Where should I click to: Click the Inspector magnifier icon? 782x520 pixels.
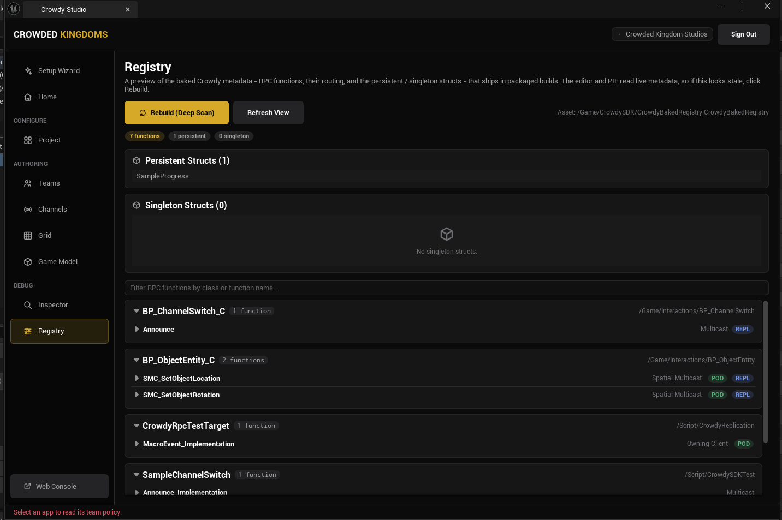click(x=28, y=305)
